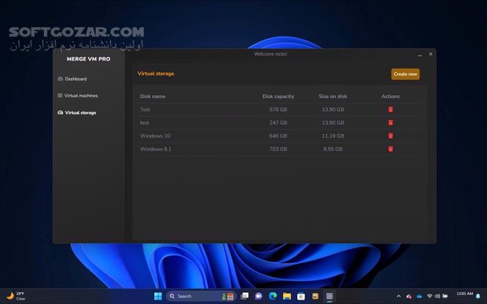487x304 pixels.
Task: Click the 703 GB capacity cell
Action: click(x=278, y=149)
